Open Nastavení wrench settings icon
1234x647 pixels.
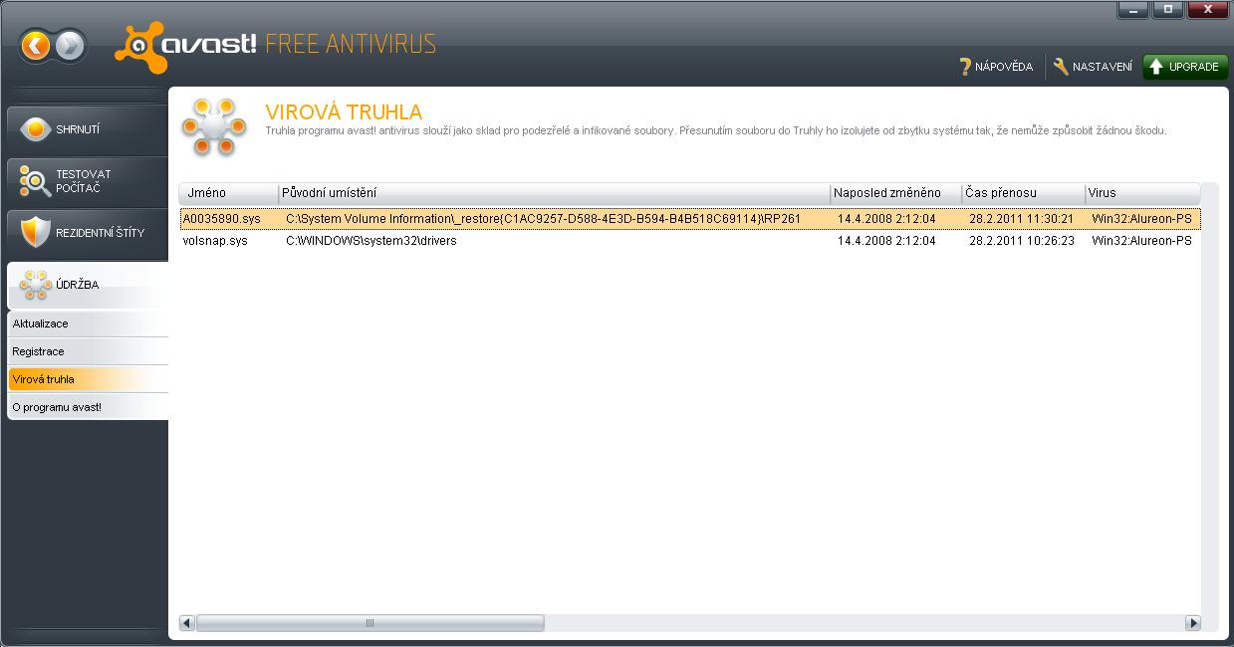(x=1061, y=67)
